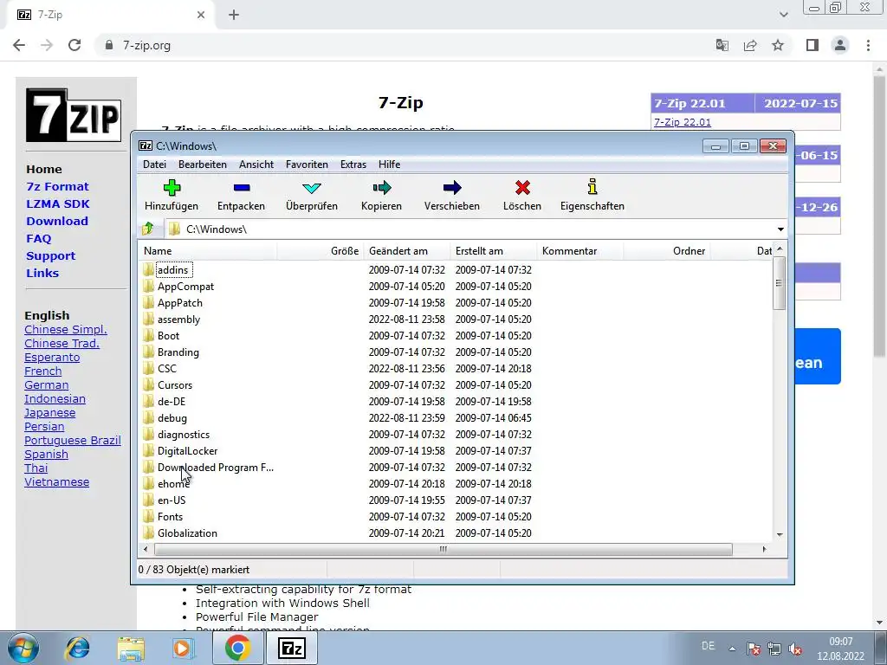
Task: Click the share page icon in Chrome
Action: pos(750,45)
